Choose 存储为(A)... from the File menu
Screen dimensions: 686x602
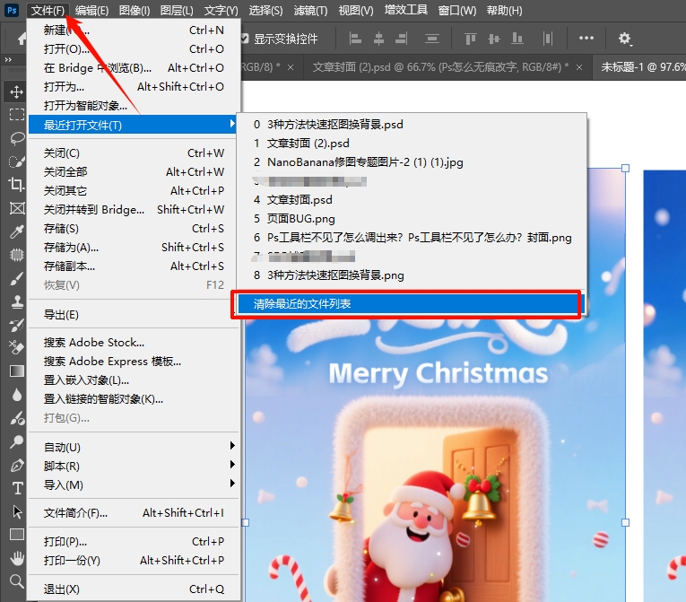coord(72,247)
